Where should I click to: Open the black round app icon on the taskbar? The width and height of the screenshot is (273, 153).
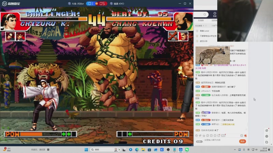click(168, 150)
